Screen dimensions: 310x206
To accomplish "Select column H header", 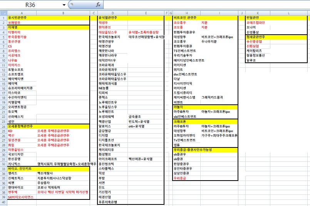I will [186, 13].
